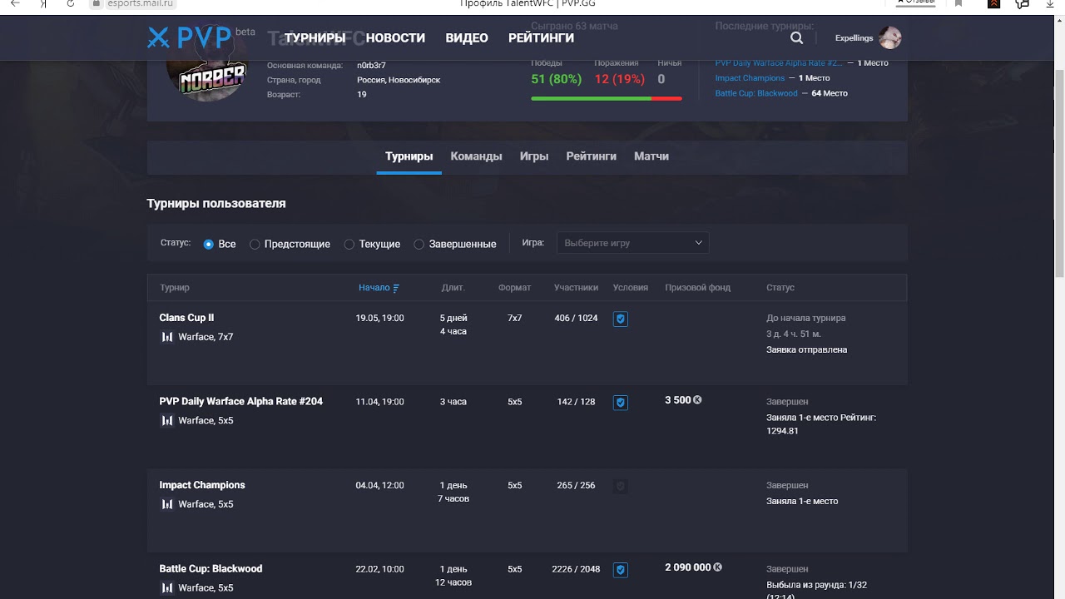Click the Expellings username in header
This screenshot has width=1065, height=599.
tap(854, 38)
